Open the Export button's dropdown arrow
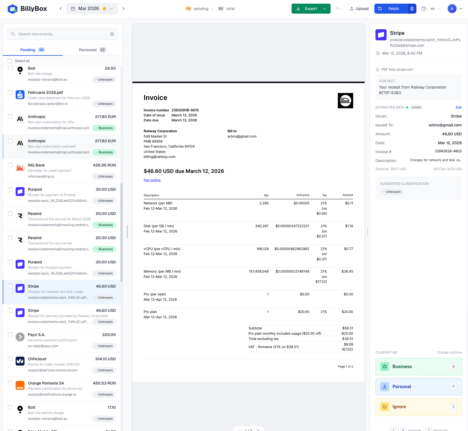Screen dimensions: 468x431 (x=324, y=9)
